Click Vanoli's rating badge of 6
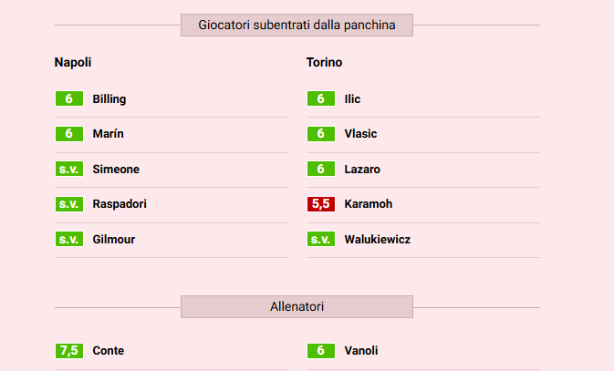614x371 pixels. click(x=320, y=351)
